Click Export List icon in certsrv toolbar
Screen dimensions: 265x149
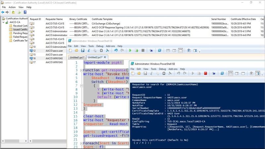19,12
